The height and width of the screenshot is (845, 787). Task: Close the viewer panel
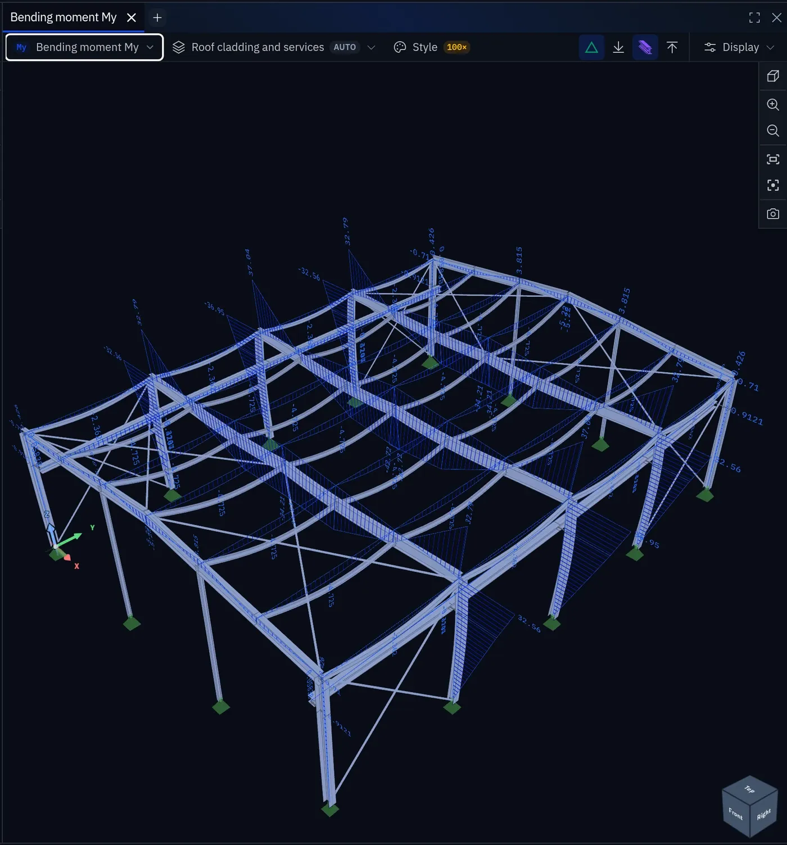(x=776, y=17)
